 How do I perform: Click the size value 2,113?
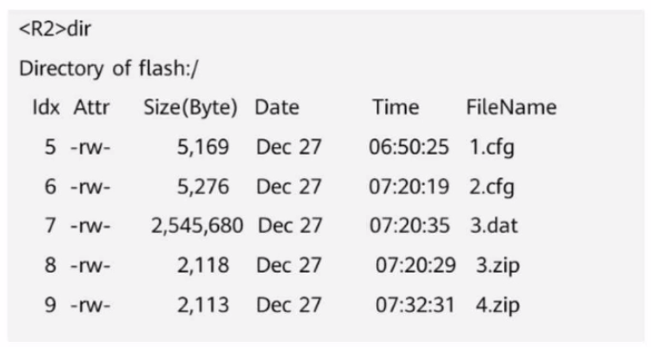click(203, 305)
